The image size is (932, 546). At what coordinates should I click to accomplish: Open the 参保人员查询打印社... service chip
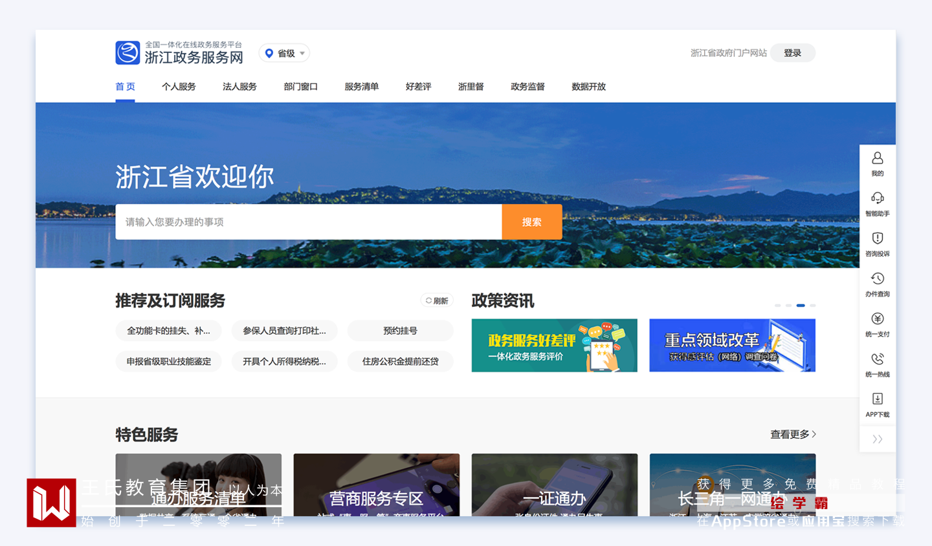coord(285,331)
